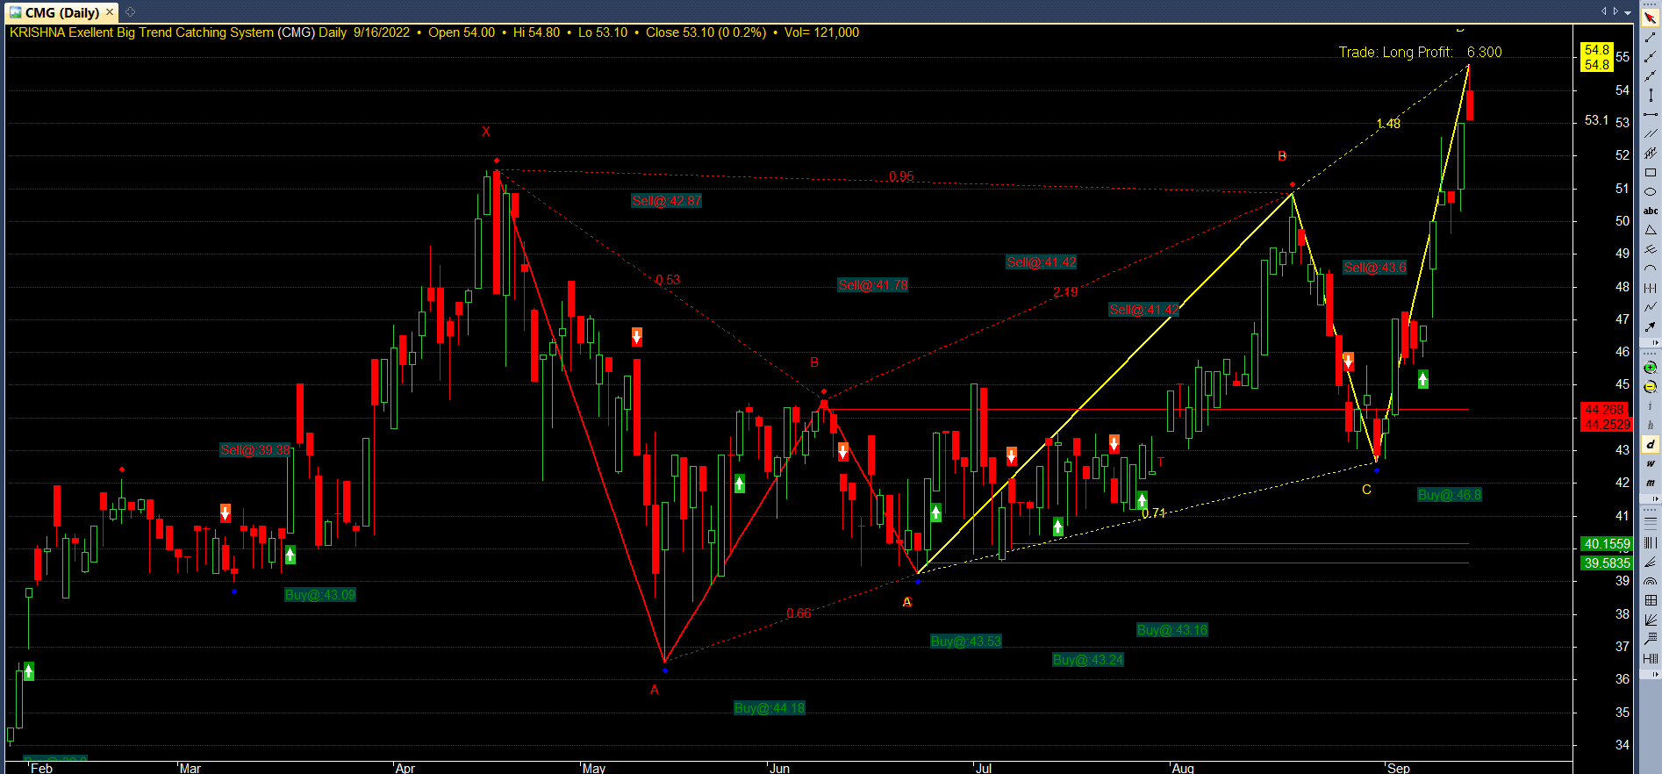Viewport: 1662px width, 774px height.
Task: Switch chart to monthly 'm' interval
Action: [x=1651, y=483]
